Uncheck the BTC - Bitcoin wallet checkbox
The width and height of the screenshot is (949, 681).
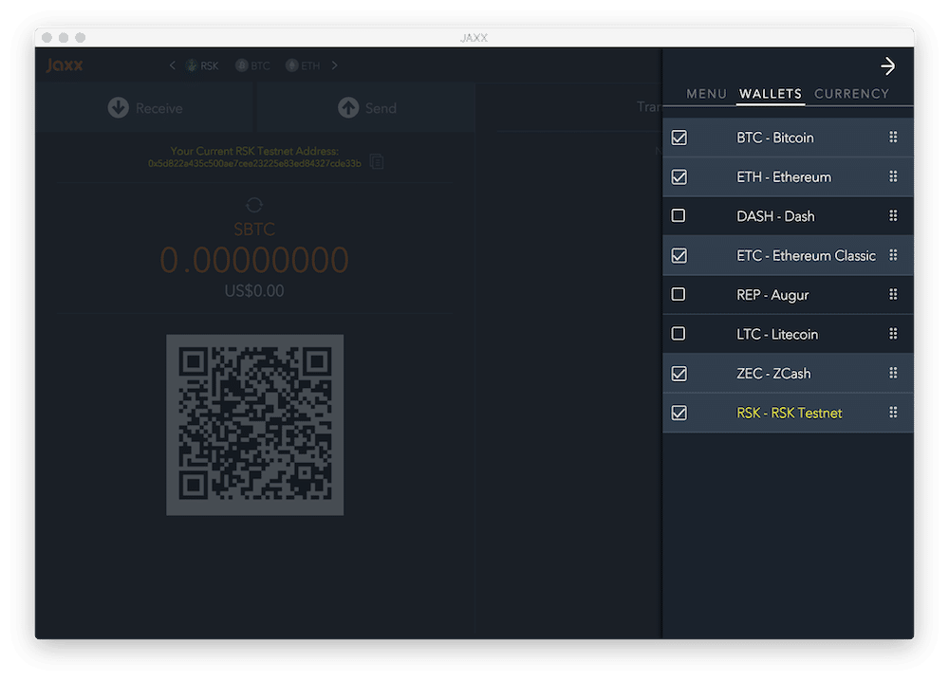click(x=679, y=138)
